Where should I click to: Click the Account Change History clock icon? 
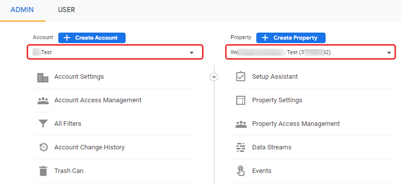43,147
